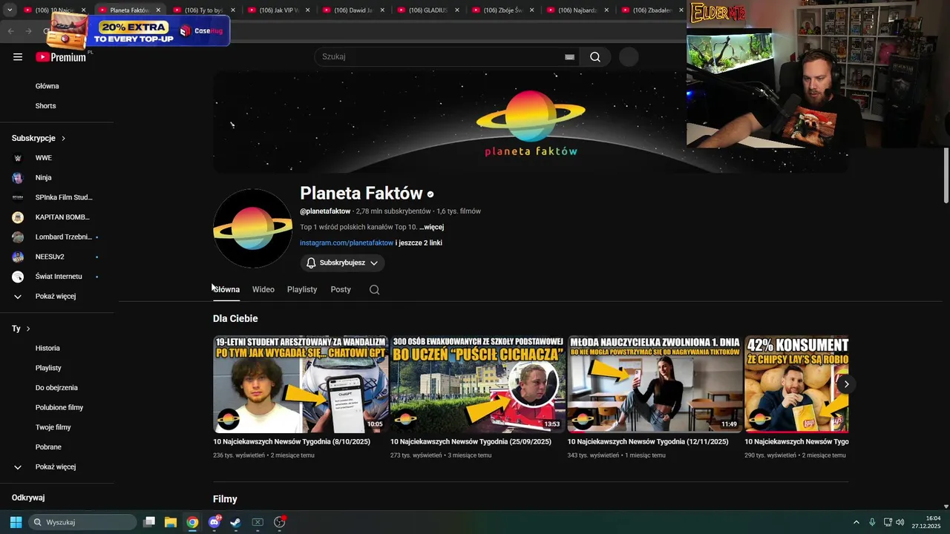Expand channel description with ...więcej
950x534 pixels.
pos(431,227)
